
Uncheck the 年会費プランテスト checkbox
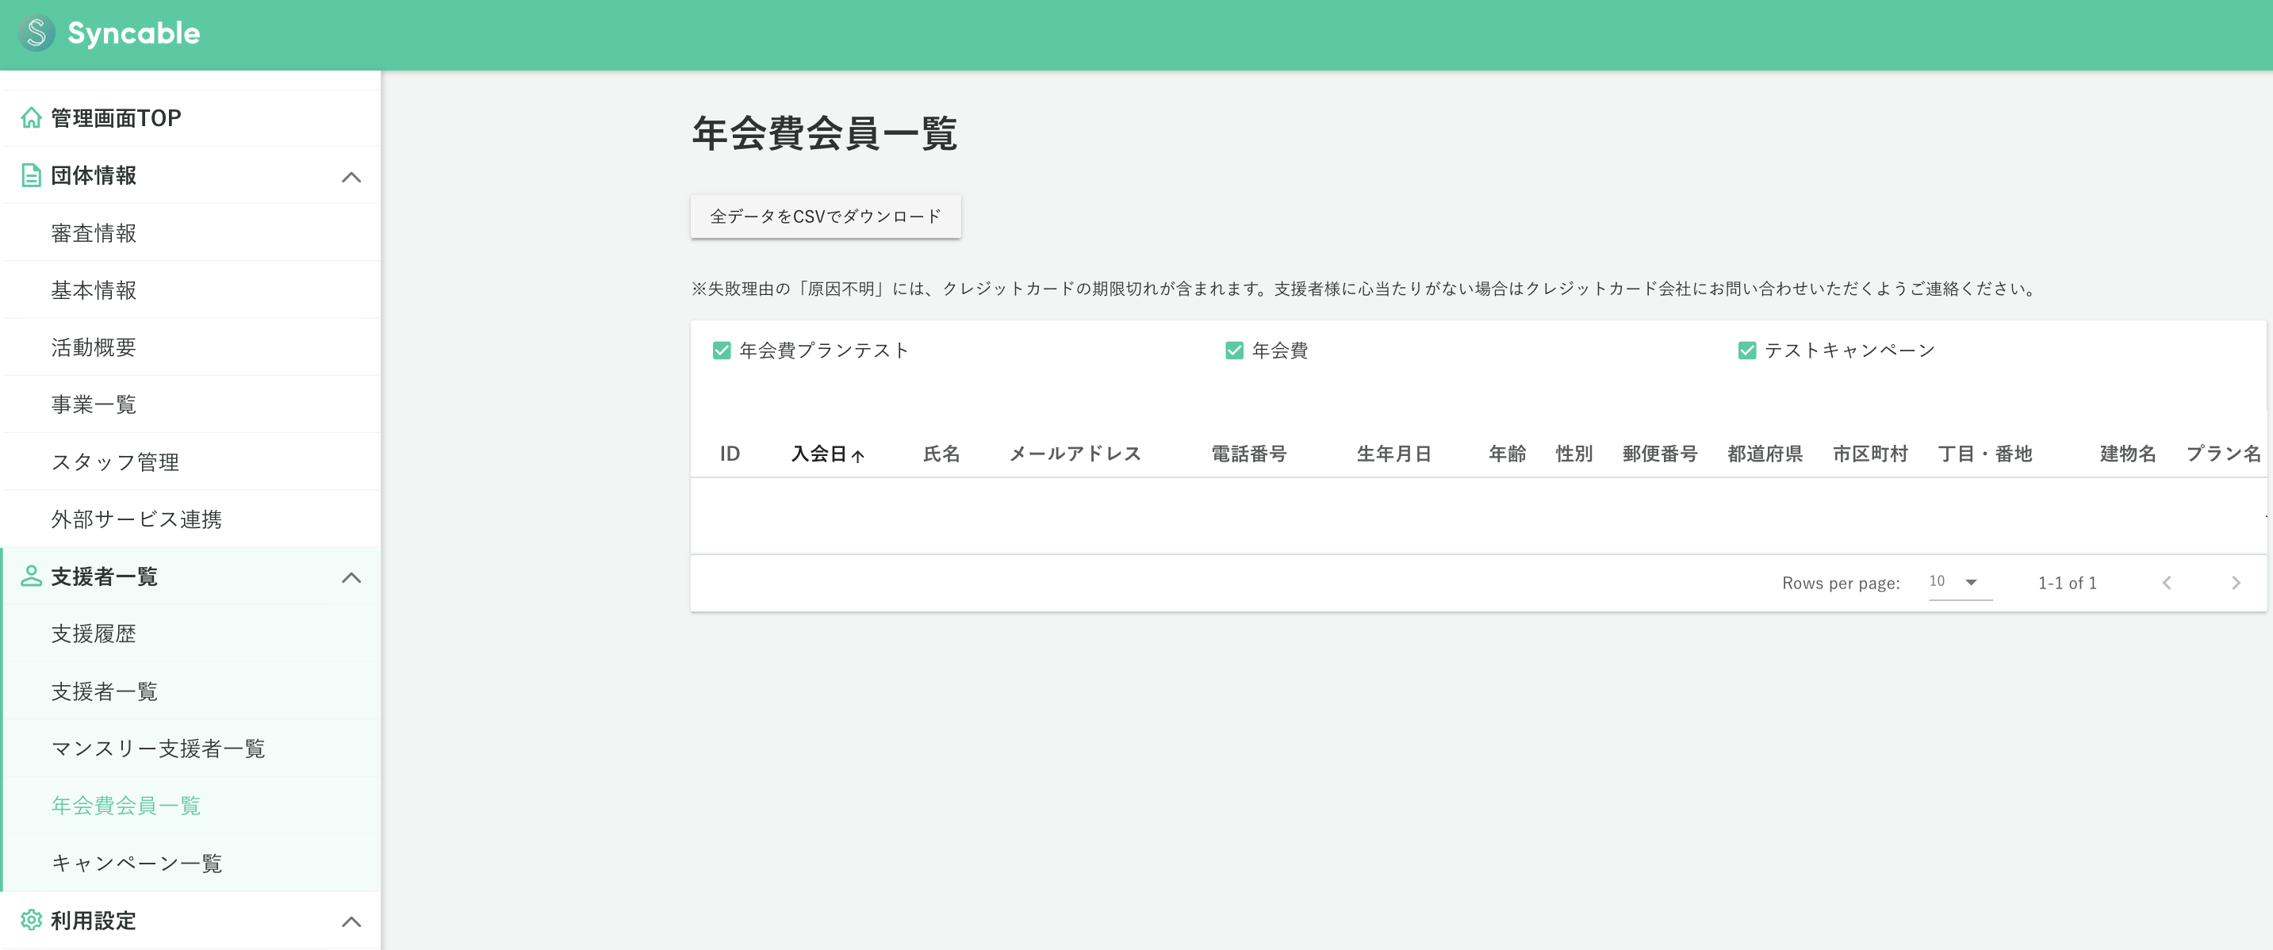click(x=721, y=351)
